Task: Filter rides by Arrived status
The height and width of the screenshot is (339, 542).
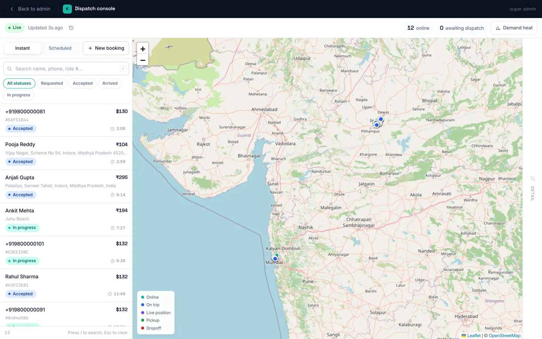Action: coord(110,83)
